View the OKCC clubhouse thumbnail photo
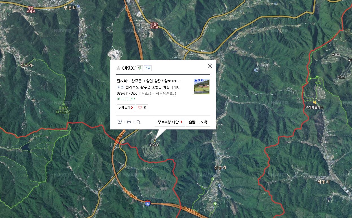This screenshot has height=218, width=352. pyautogui.click(x=202, y=86)
